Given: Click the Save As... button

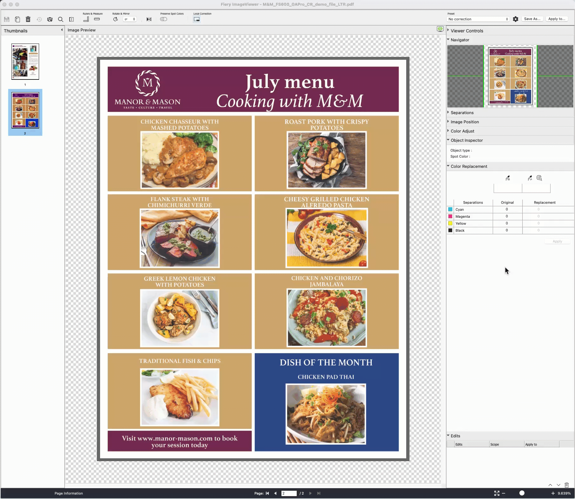Looking at the screenshot, I should pos(532,19).
